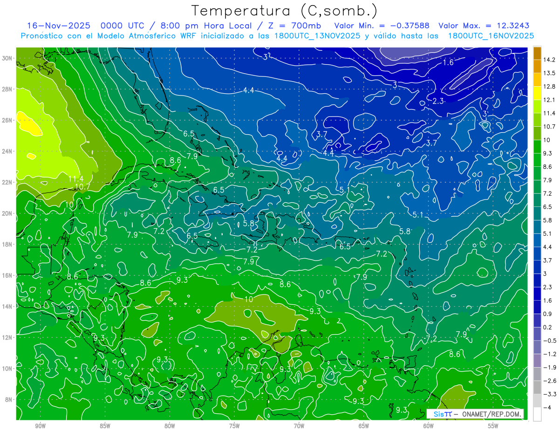Image resolution: width=559 pixels, height=432 pixels.
Task: Click the SisPi ONAMET/REP.DOM. logo box
Action: (x=475, y=414)
